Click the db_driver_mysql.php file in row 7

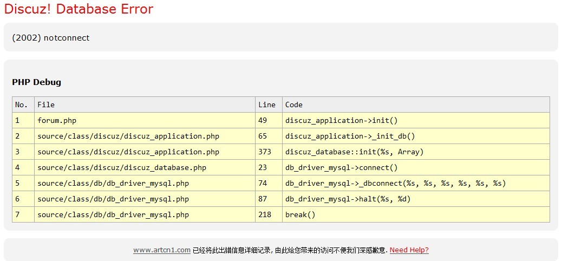(x=145, y=215)
